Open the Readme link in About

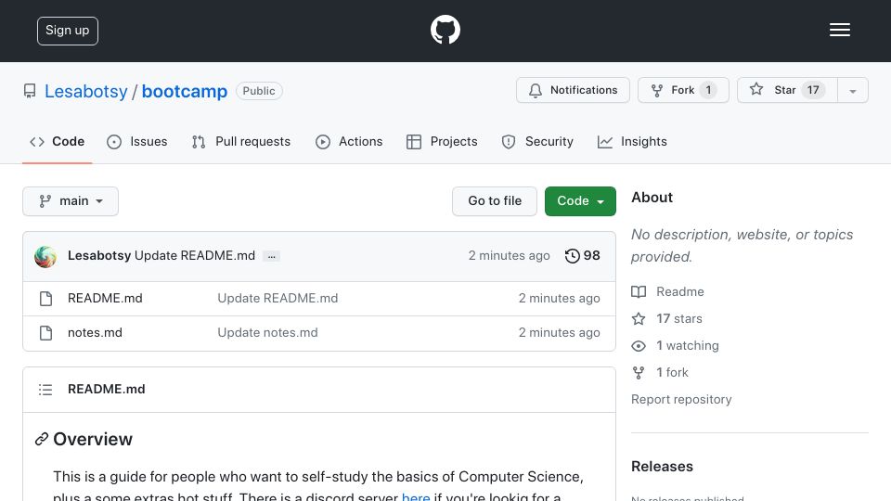[x=667, y=291]
